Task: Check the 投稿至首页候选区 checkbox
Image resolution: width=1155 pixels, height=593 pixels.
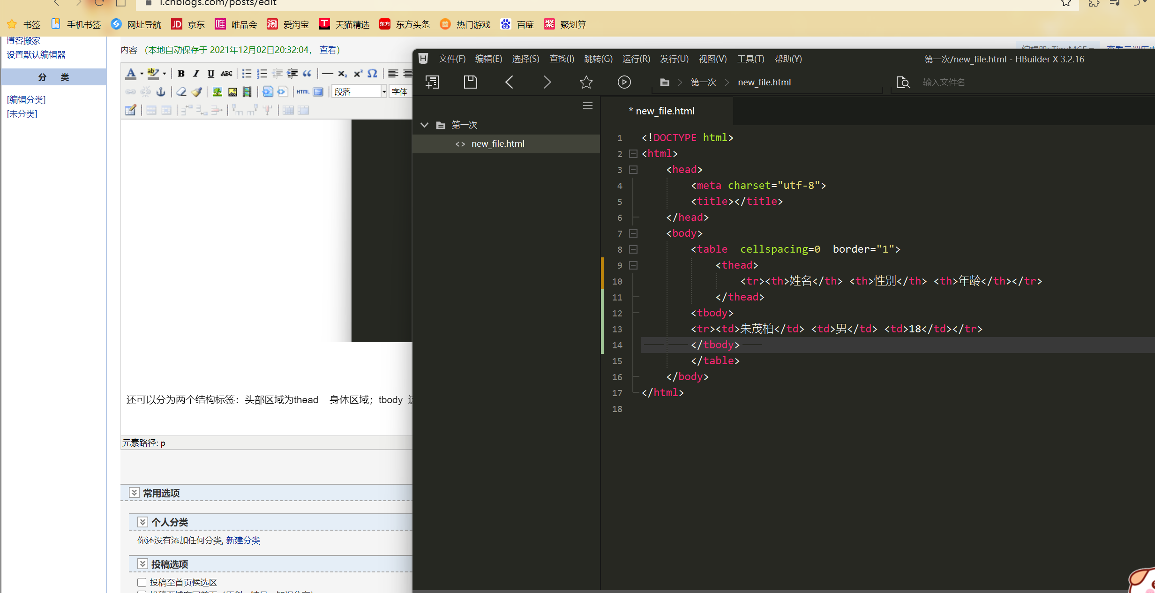Action: click(142, 582)
